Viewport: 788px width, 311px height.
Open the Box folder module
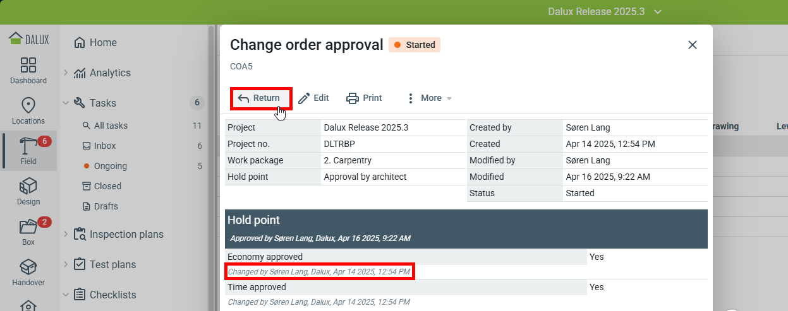tap(28, 232)
